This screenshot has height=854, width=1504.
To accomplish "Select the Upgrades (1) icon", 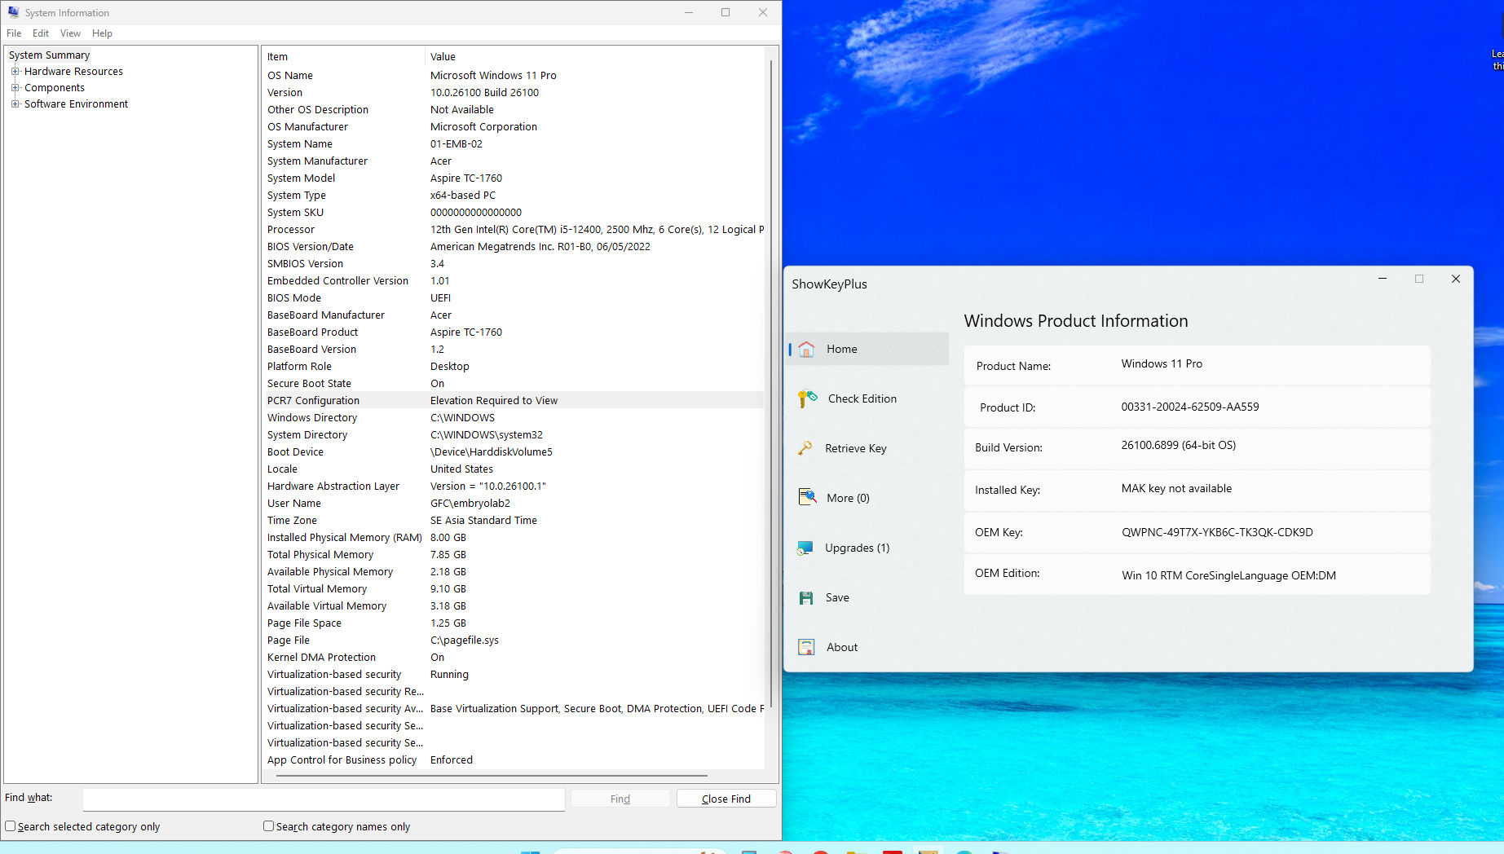I will point(805,548).
